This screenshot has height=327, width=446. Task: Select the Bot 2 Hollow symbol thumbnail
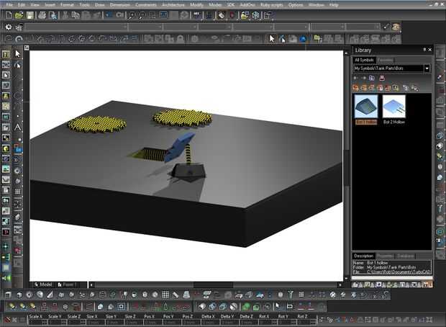(x=393, y=107)
